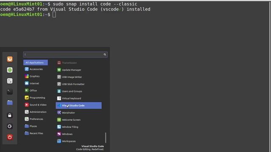This screenshot has width=271, height=152.
Task: Click the red Shut Down power icon
Action: tap(10, 137)
